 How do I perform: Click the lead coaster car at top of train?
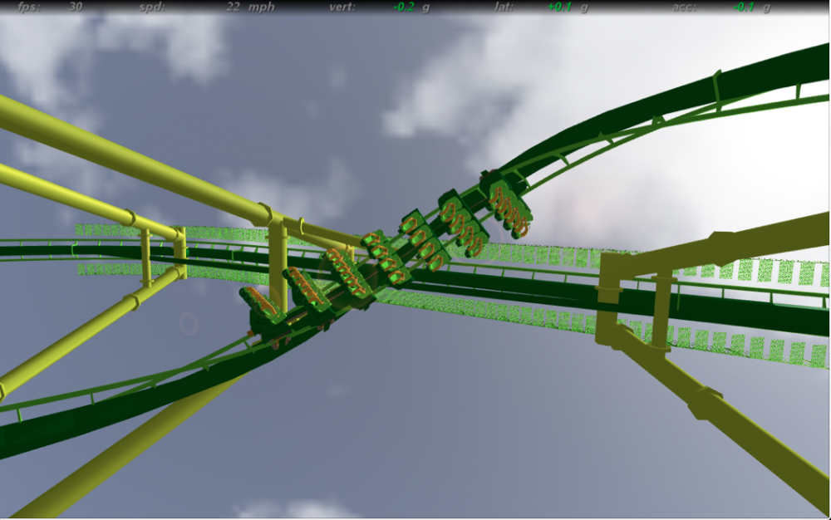[x=509, y=206]
